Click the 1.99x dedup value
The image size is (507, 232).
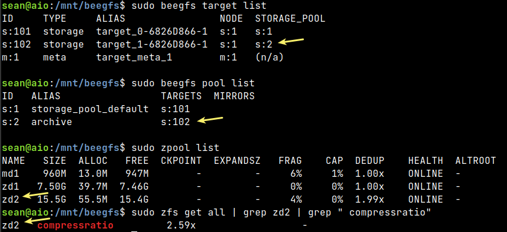pos(370,200)
